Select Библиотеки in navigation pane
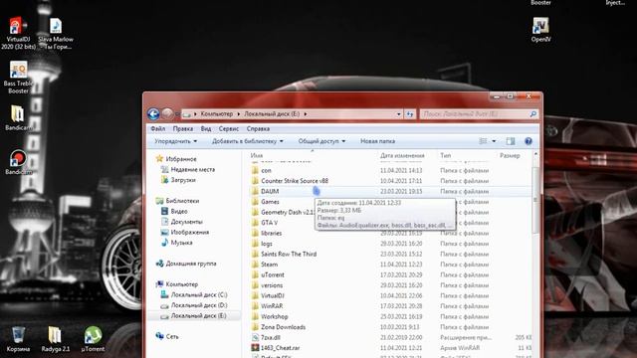 (182, 201)
